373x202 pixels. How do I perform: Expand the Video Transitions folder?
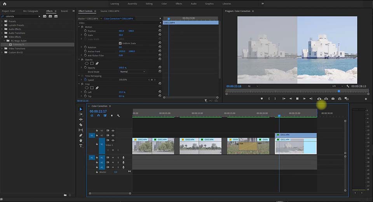(2, 49)
